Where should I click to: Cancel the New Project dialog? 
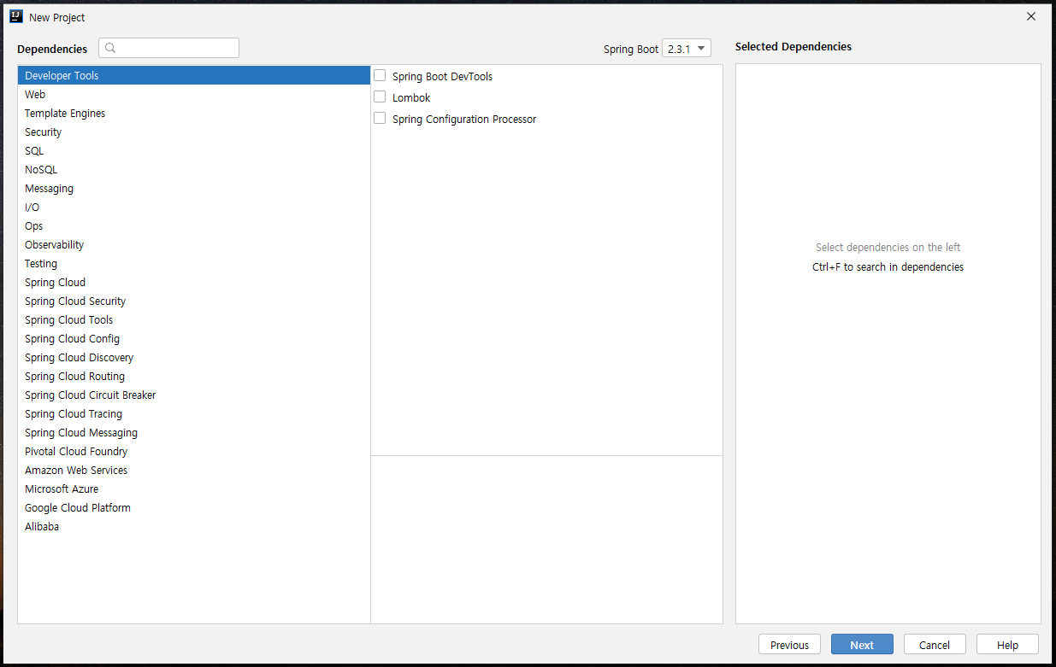click(935, 645)
